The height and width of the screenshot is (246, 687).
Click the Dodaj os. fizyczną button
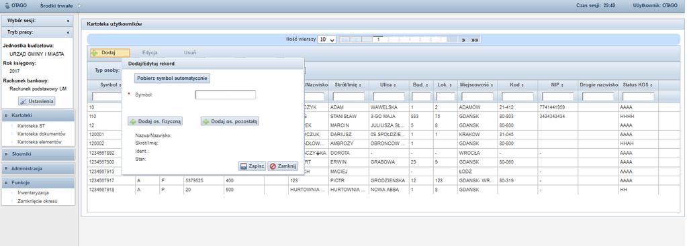(155, 121)
